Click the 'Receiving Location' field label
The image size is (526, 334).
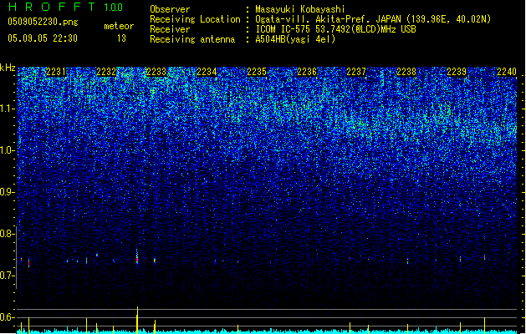pyautogui.click(x=195, y=19)
